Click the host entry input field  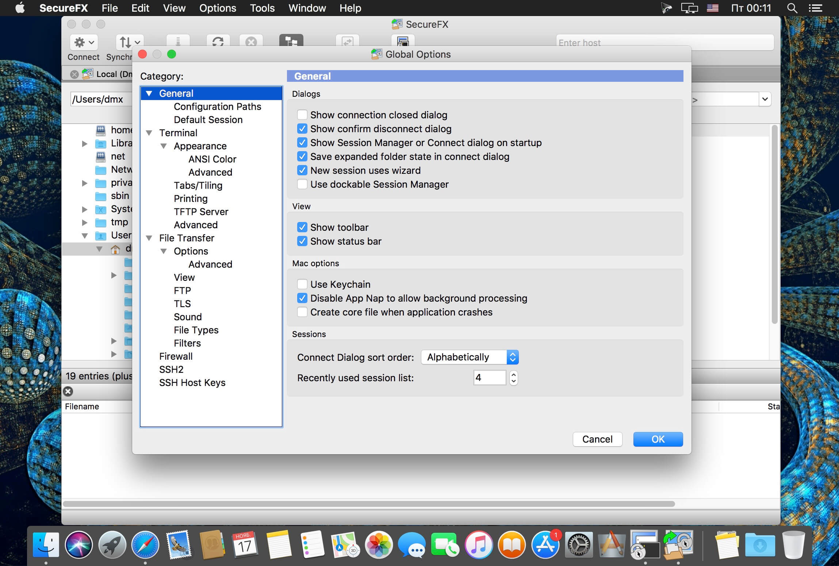click(663, 42)
